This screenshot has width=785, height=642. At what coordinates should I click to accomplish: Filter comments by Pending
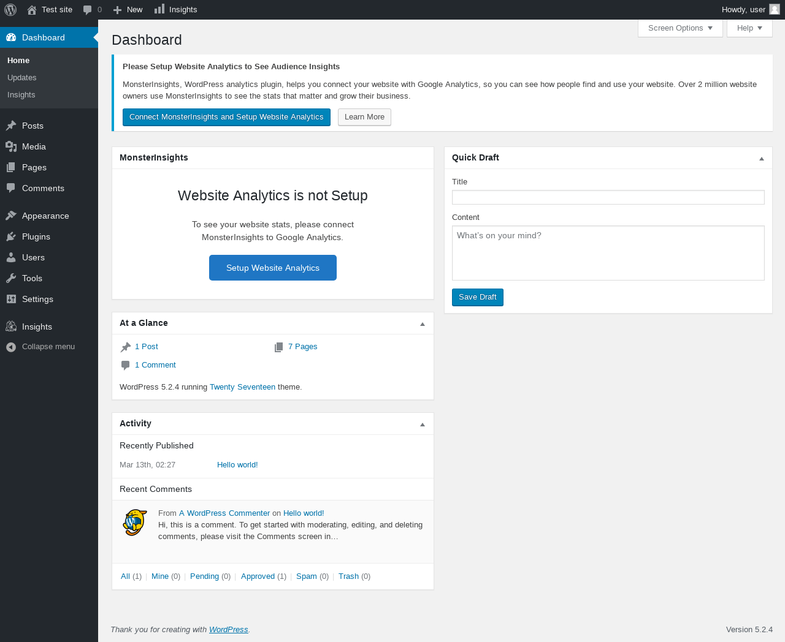(204, 576)
